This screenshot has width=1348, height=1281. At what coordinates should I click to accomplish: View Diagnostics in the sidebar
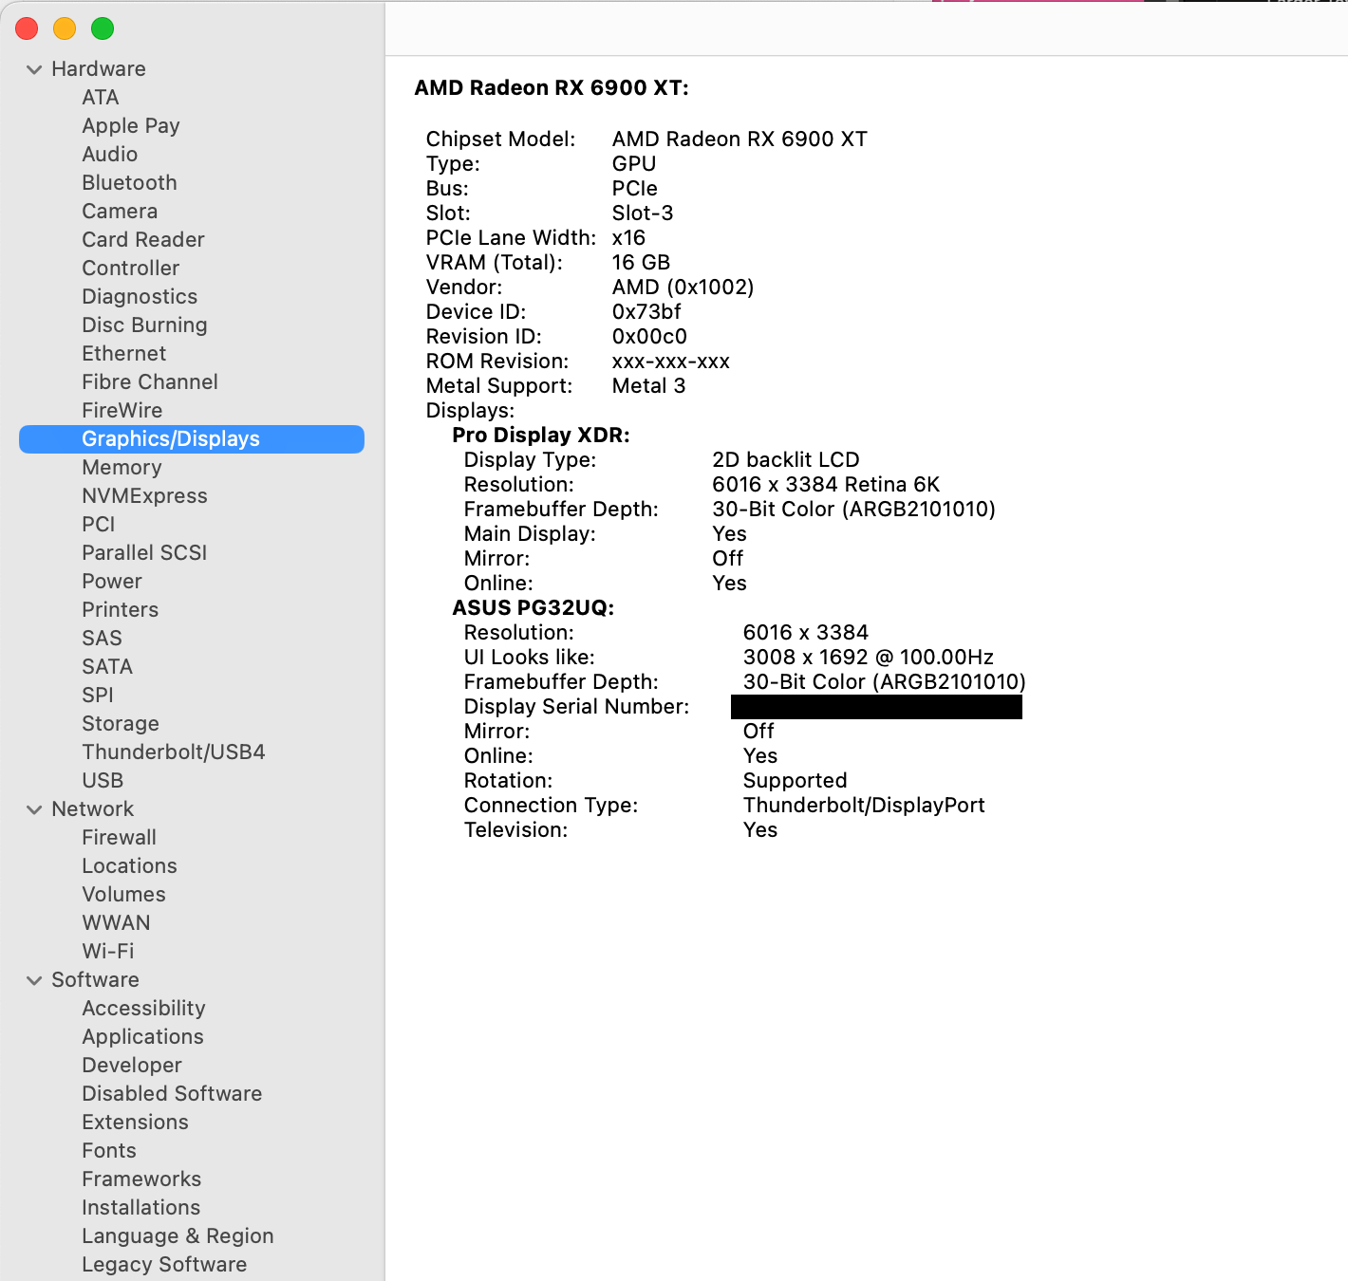click(x=140, y=297)
